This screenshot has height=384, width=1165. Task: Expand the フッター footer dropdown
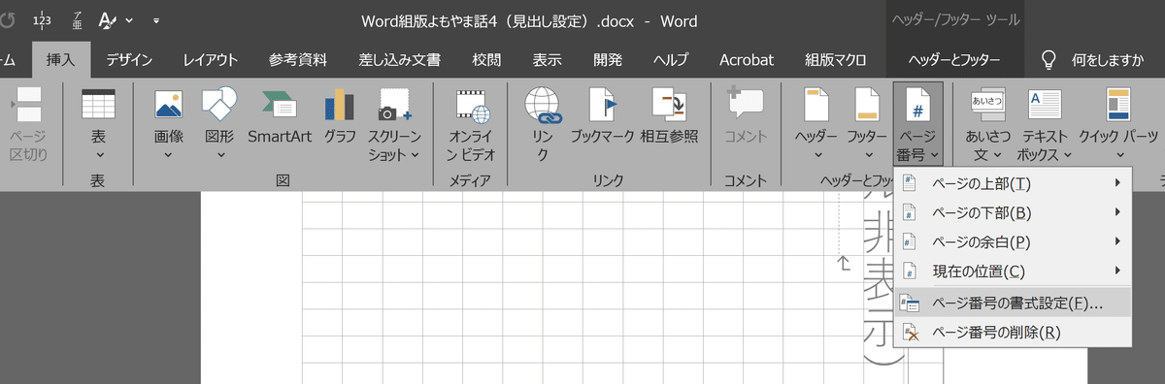(x=867, y=123)
